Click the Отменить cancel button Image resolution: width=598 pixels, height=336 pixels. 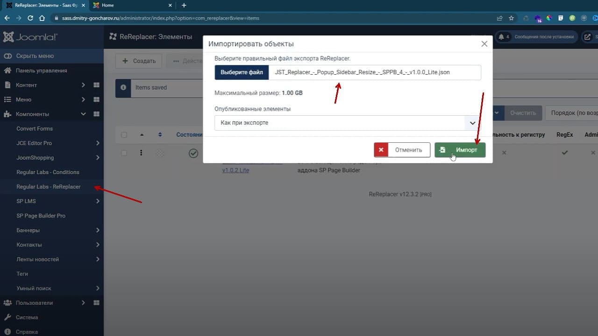tap(402, 150)
